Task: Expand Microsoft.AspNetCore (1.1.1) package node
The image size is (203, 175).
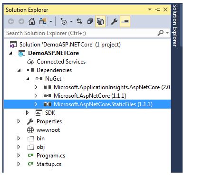Action: tap(36, 96)
